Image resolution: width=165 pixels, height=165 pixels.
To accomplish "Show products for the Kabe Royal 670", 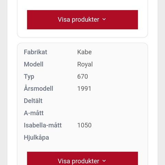I will 82,158.
